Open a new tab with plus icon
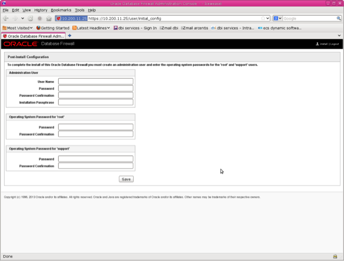The height and width of the screenshot is (261, 344). click(x=70, y=36)
